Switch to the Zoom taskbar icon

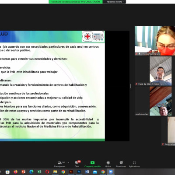(x=111, y=172)
